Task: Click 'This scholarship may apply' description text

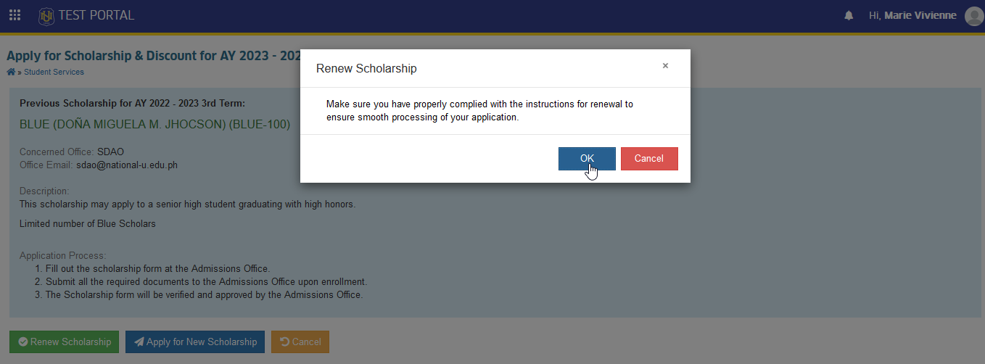Action: click(187, 204)
